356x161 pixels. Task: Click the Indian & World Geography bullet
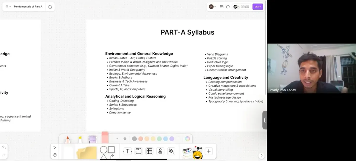pos(127,70)
